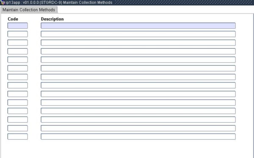Click the last row Description field
Screen dimensions: 254x158
[x=138, y=136]
